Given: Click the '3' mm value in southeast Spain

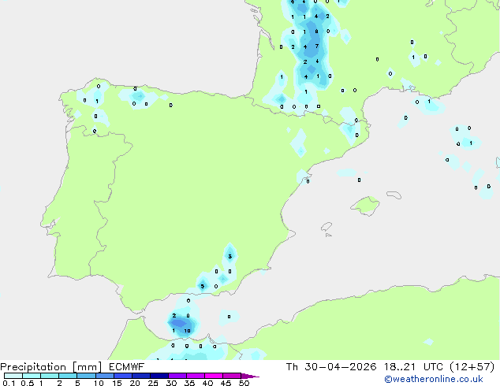Looking at the screenshot, I should pyautogui.click(x=230, y=256).
